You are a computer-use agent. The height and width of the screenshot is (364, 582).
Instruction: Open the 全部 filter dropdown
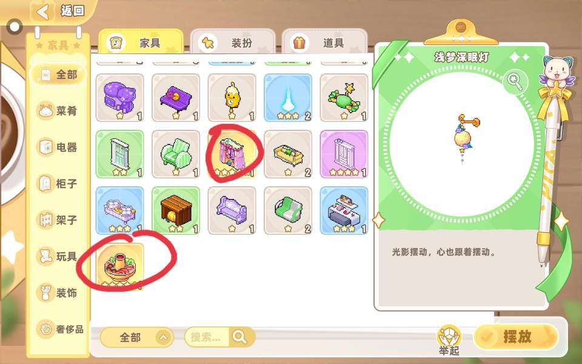[x=136, y=337]
